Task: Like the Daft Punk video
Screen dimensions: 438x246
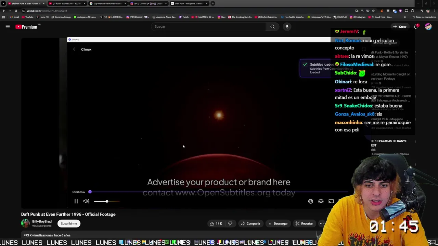Action: tap(216, 223)
